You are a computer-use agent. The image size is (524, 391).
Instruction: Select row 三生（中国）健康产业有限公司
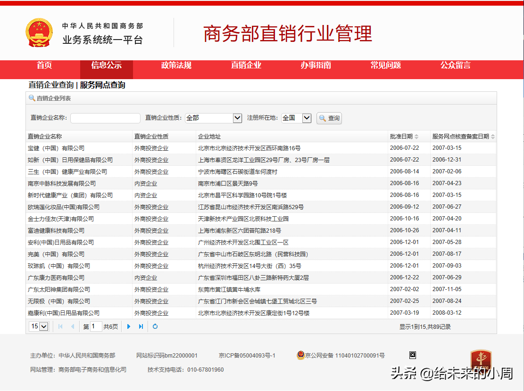261,171
